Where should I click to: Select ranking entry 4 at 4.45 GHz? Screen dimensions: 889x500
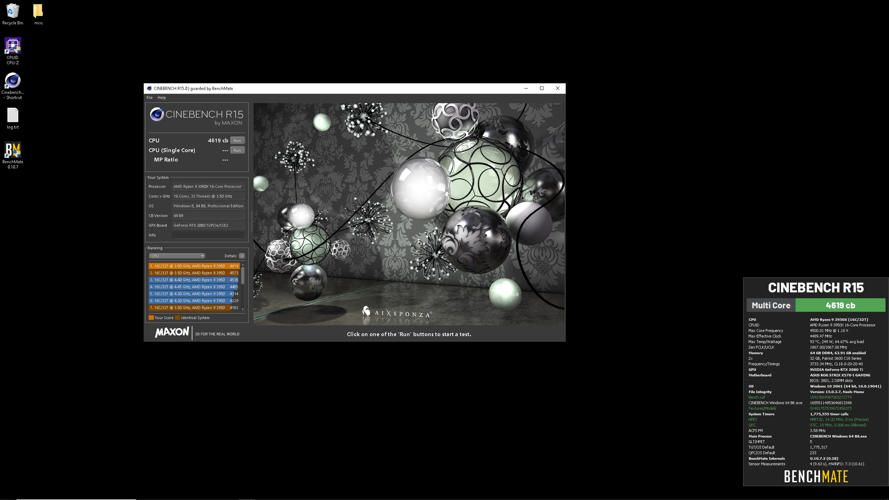point(194,287)
